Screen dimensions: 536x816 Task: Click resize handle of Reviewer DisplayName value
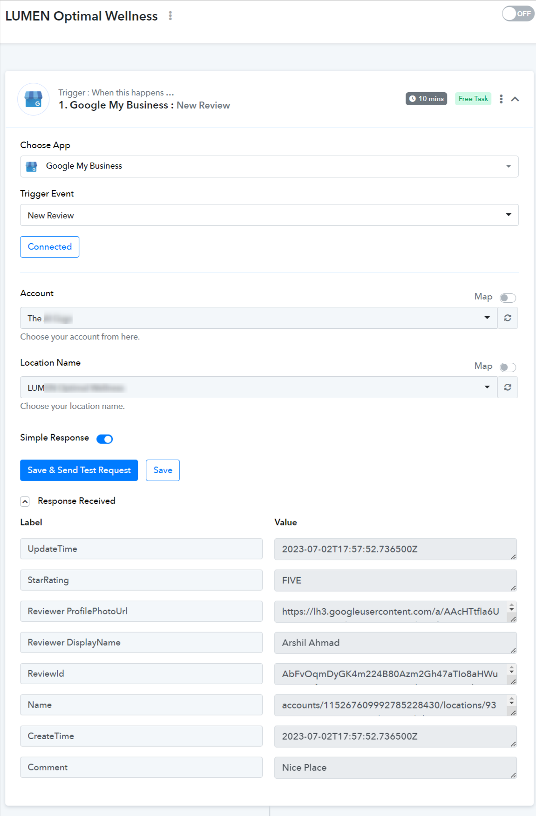[x=513, y=650]
